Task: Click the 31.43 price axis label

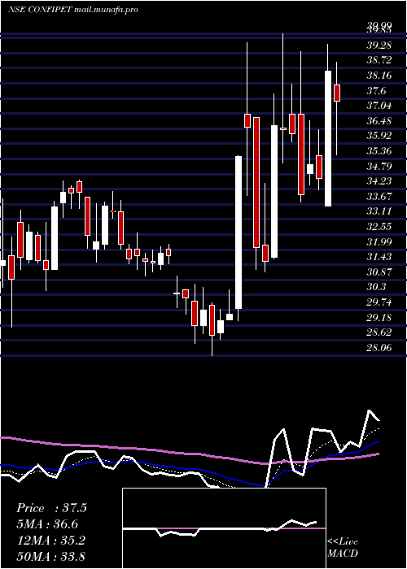Action: pyautogui.click(x=379, y=257)
